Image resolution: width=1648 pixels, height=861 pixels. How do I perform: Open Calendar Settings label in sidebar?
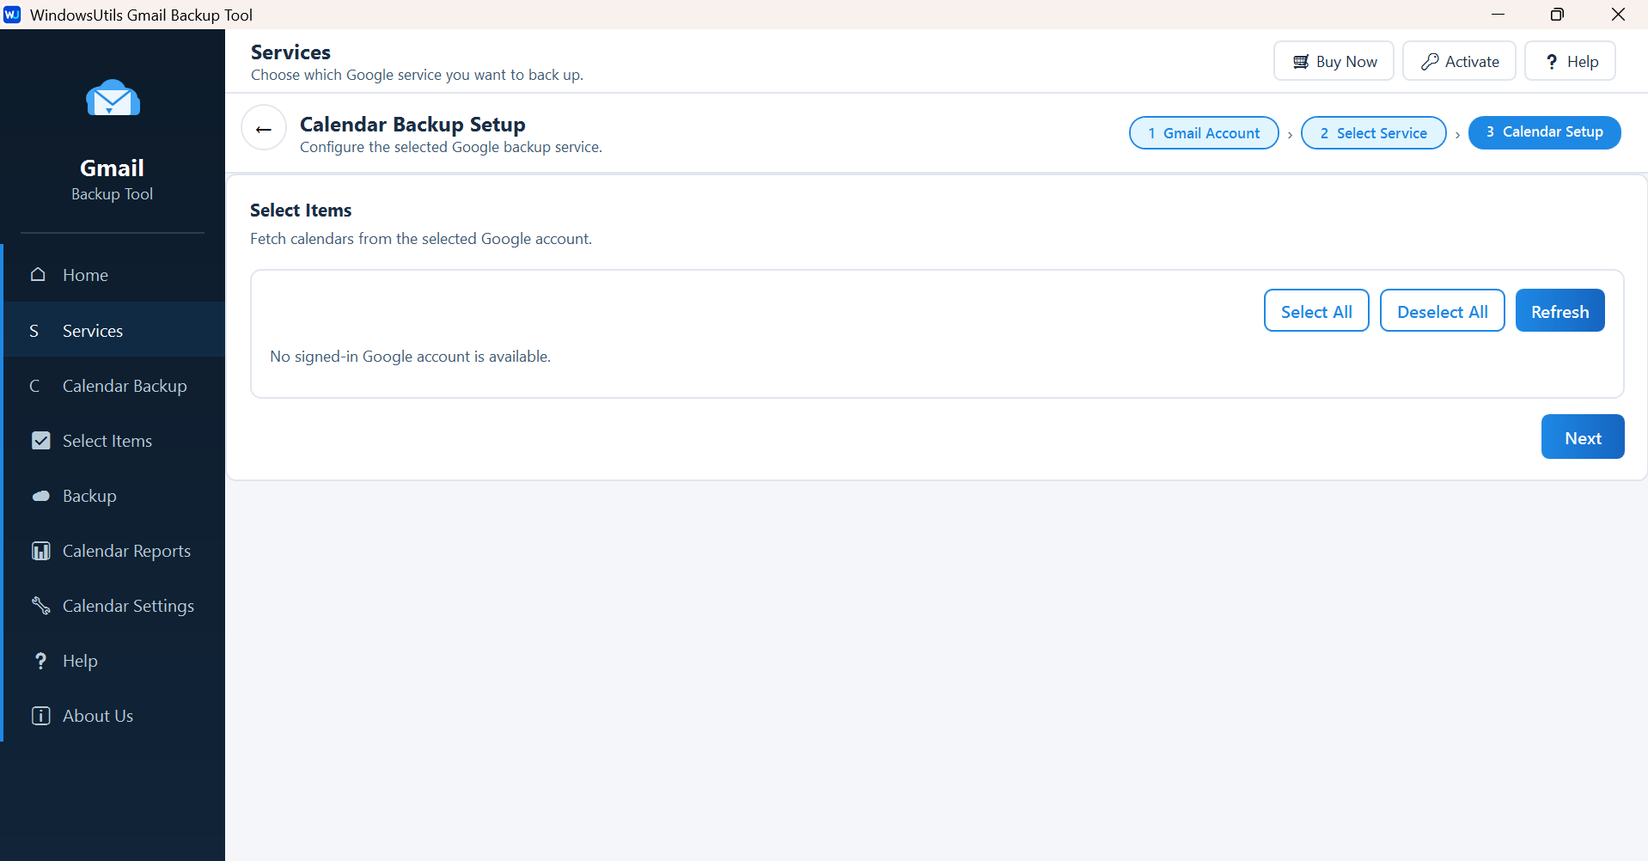(128, 606)
